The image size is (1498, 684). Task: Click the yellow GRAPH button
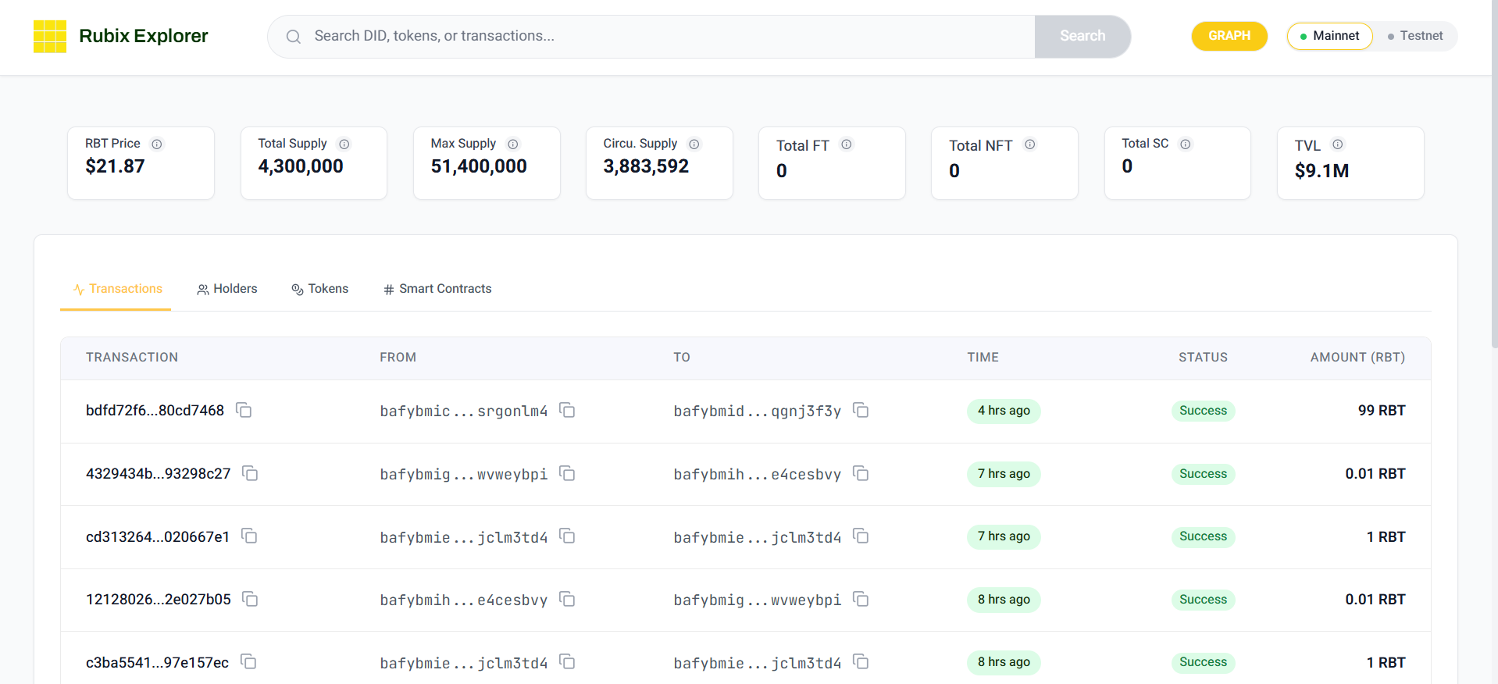coord(1229,36)
